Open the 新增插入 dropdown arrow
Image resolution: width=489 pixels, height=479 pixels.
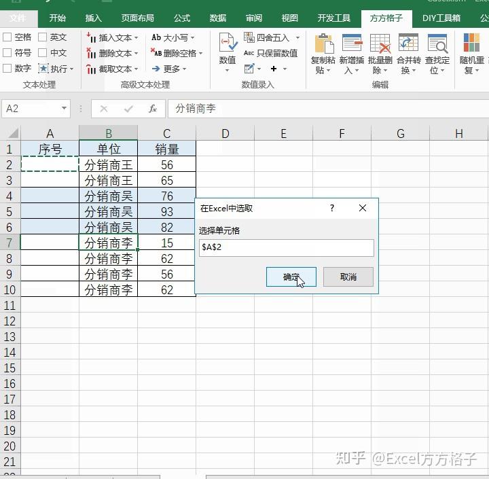pos(357,71)
